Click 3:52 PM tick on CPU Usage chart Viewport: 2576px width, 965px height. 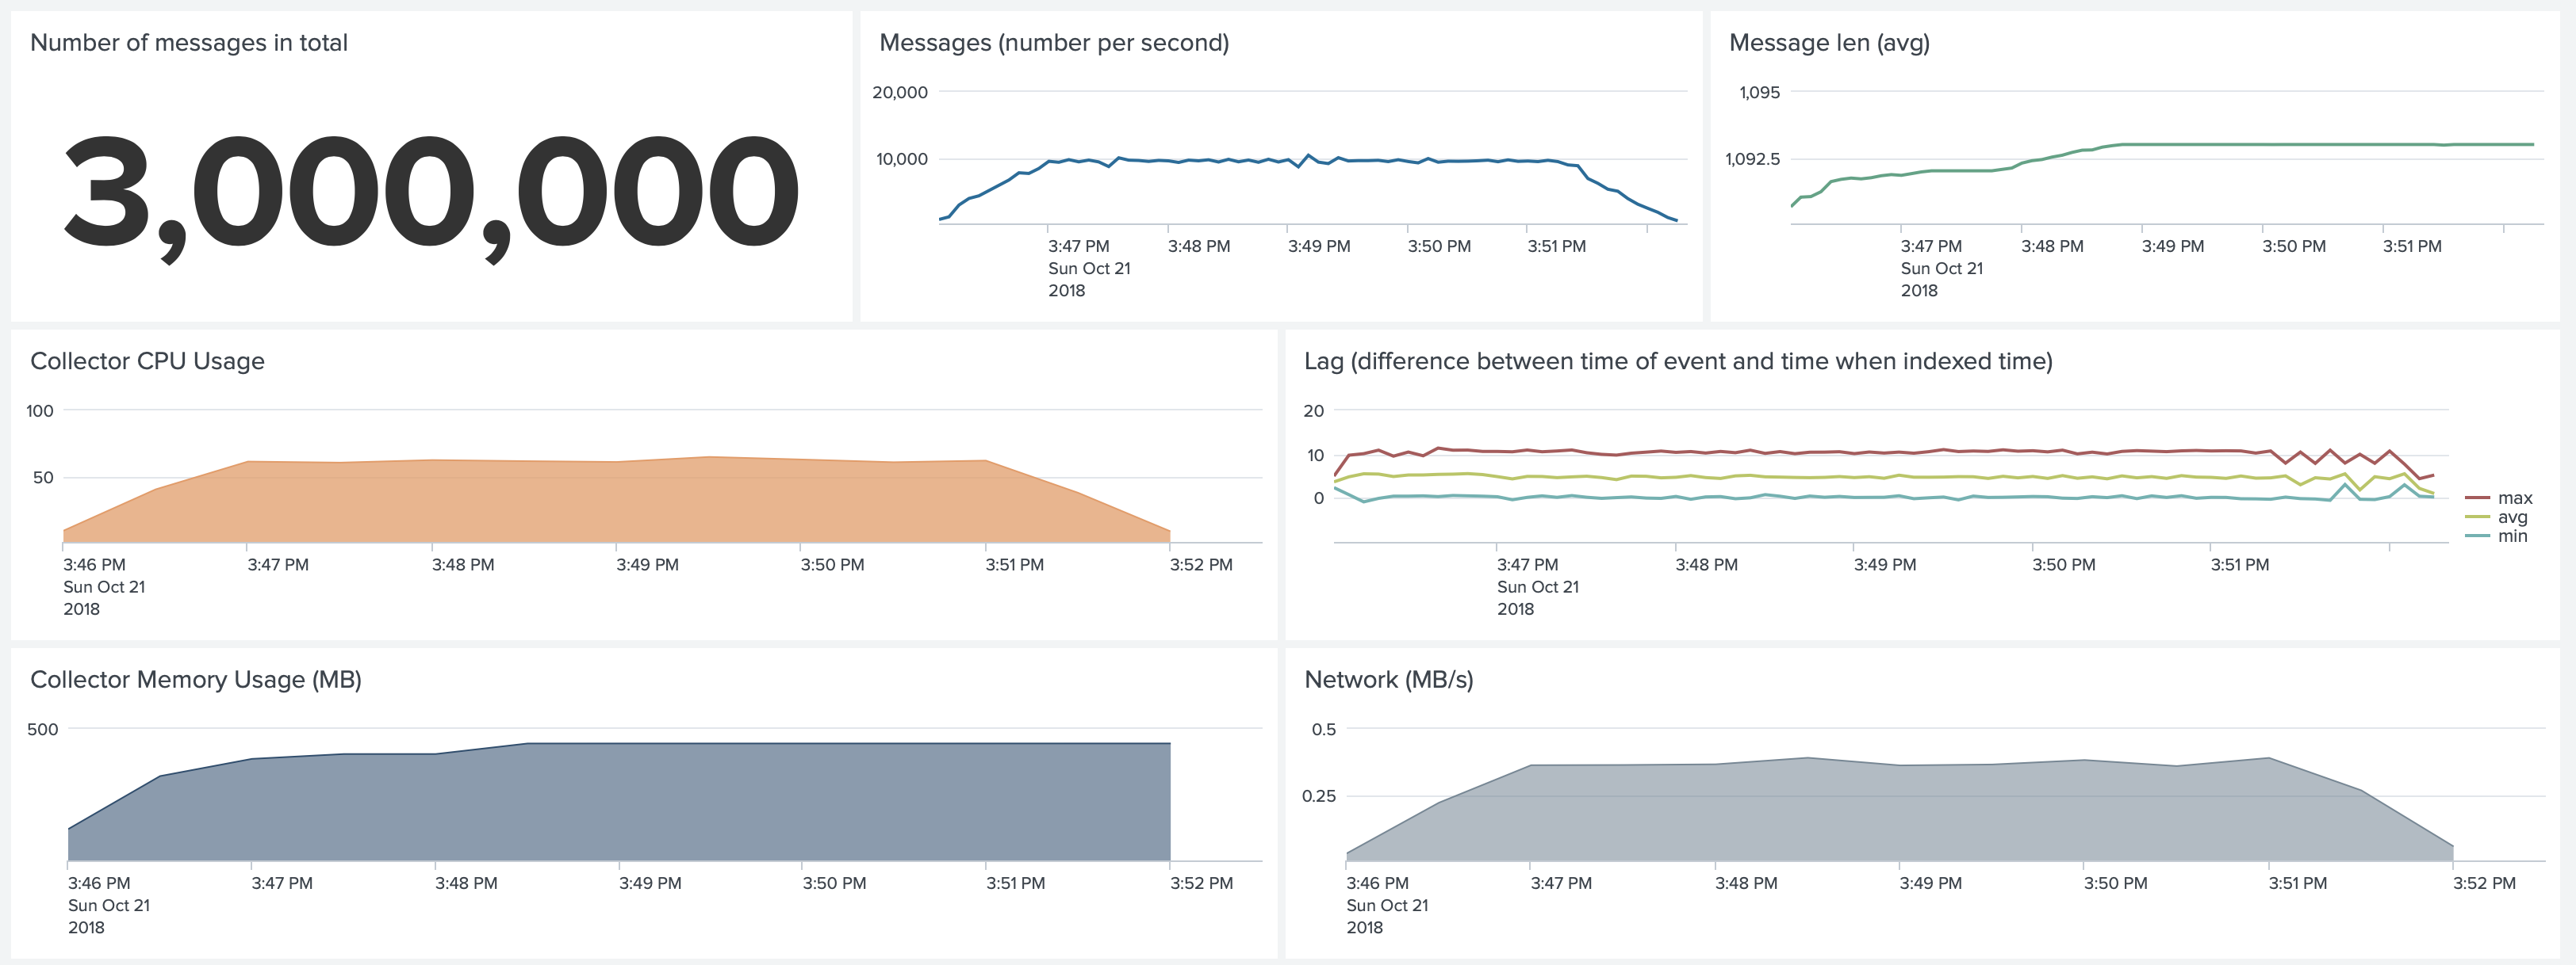1201,564
